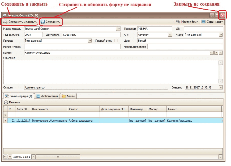Open the 'Скриншот' dropdown menu
Viewport: 231px width, 166px height.
(212, 22)
